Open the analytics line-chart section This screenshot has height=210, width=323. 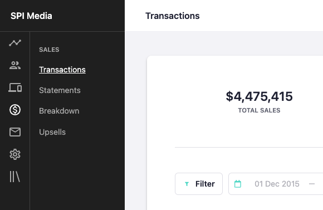coord(15,43)
